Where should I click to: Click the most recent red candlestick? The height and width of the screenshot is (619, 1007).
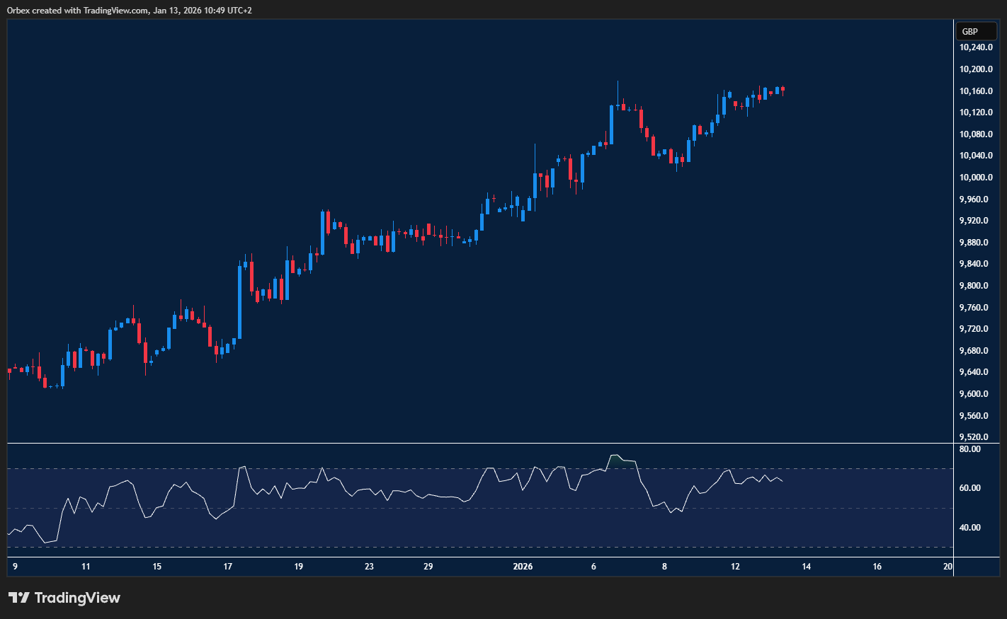(783, 89)
